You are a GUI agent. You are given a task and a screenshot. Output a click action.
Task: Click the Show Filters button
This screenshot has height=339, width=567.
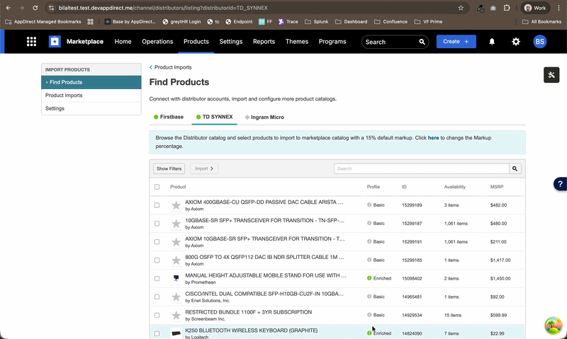tap(169, 169)
